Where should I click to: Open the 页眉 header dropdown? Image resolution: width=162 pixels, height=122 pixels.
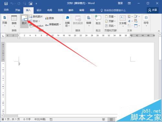point(110,17)
